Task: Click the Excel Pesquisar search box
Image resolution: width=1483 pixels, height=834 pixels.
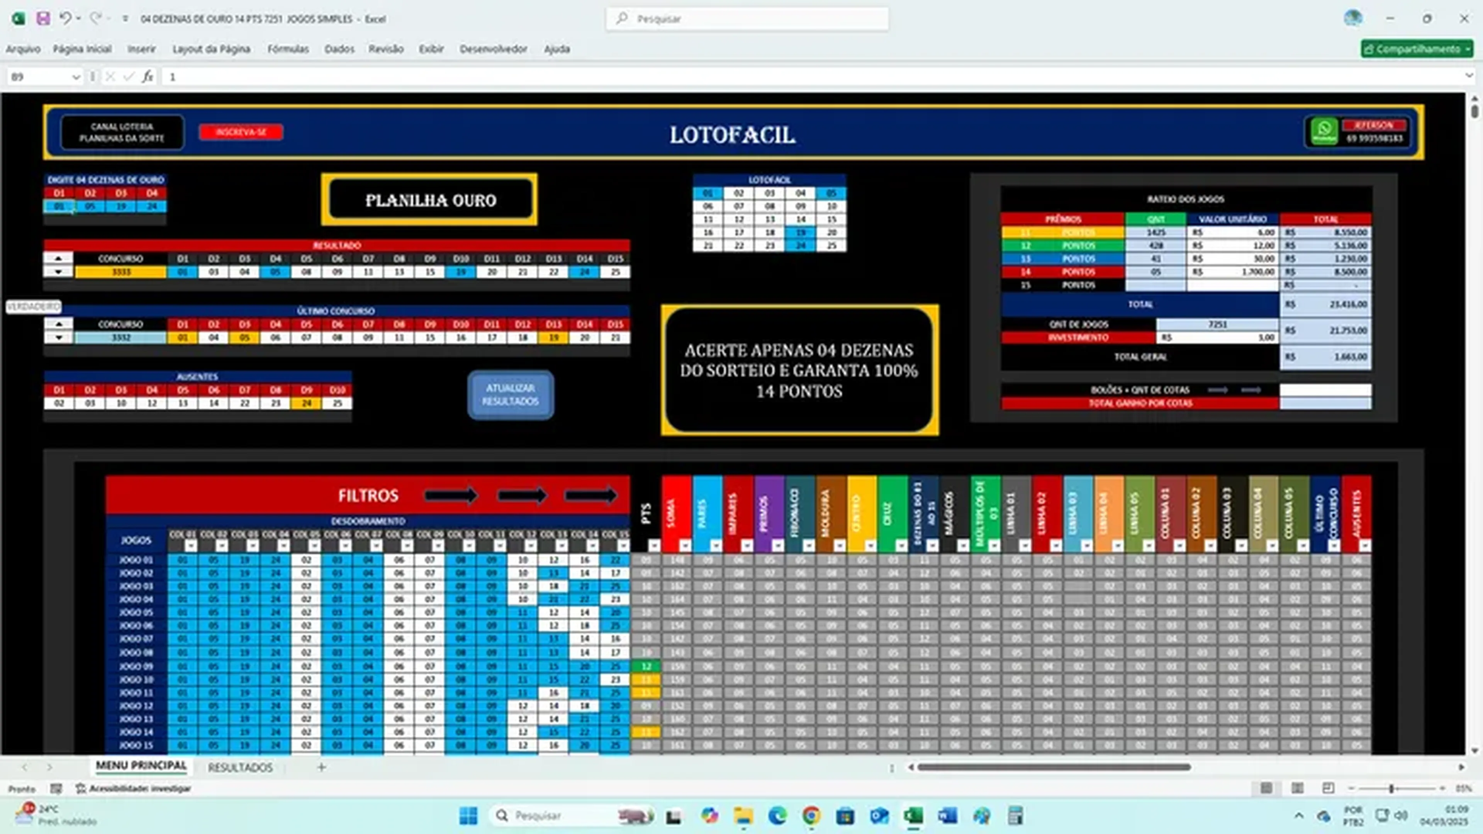Action: point(747,19)
